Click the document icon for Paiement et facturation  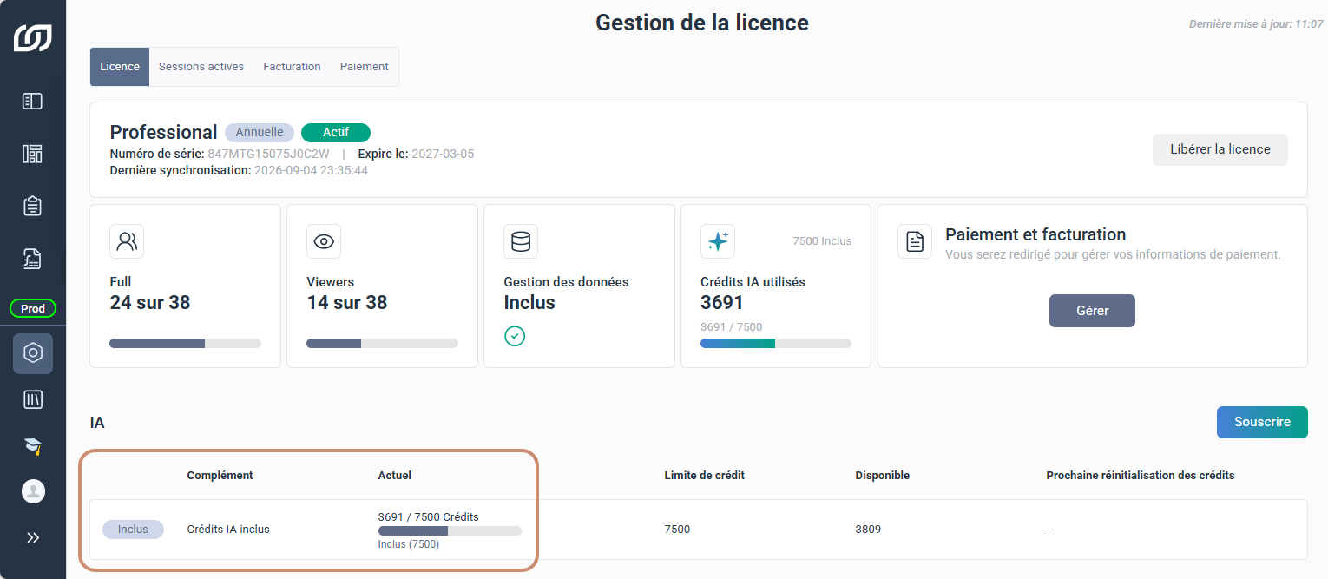915,241
